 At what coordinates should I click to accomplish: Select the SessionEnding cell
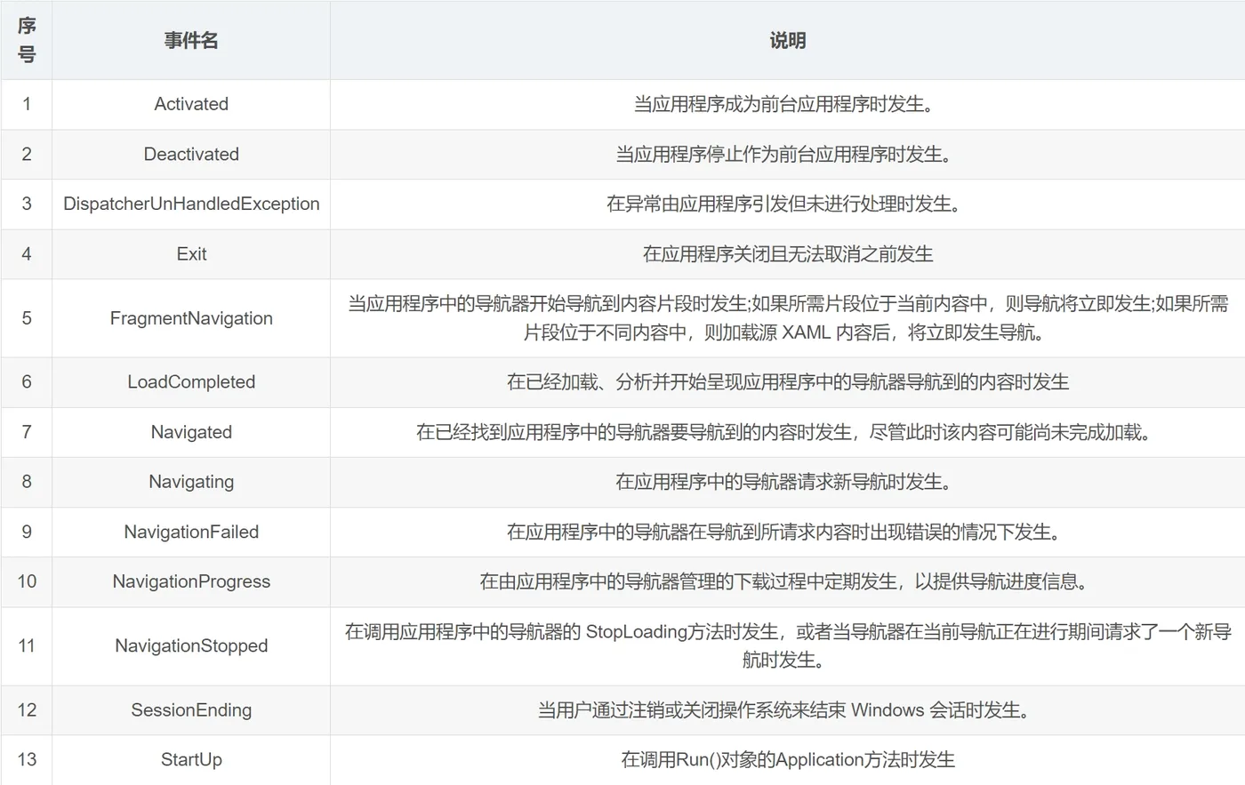coord(191,709)
